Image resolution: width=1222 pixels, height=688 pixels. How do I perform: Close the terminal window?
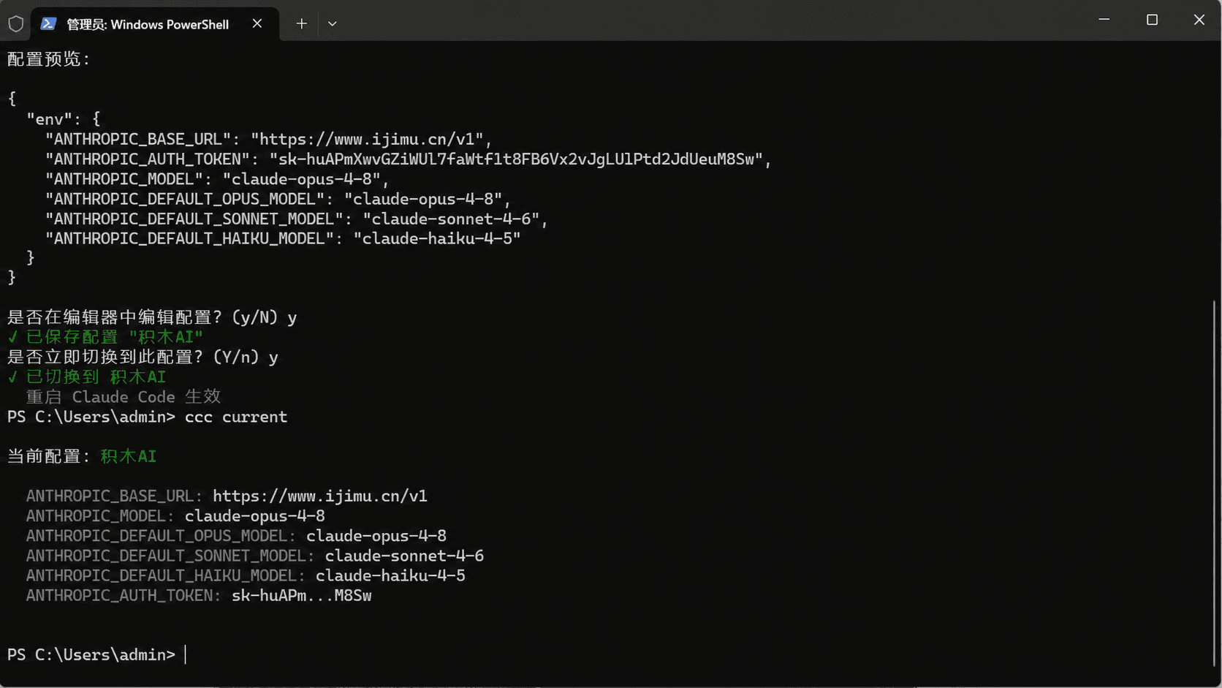click(x=1199, y=20)
